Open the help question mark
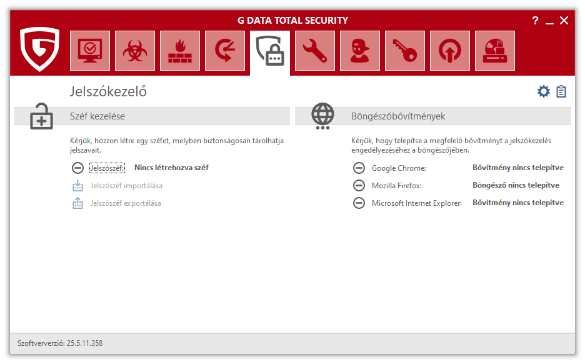This screenshot has height=364, width=585. [x=536, y=21]
